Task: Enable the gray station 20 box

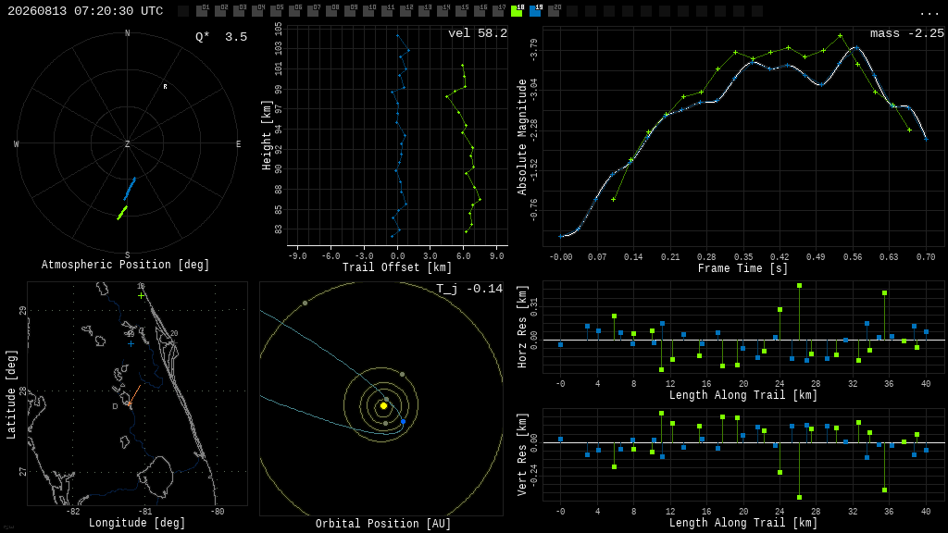Action: (554, 11)
